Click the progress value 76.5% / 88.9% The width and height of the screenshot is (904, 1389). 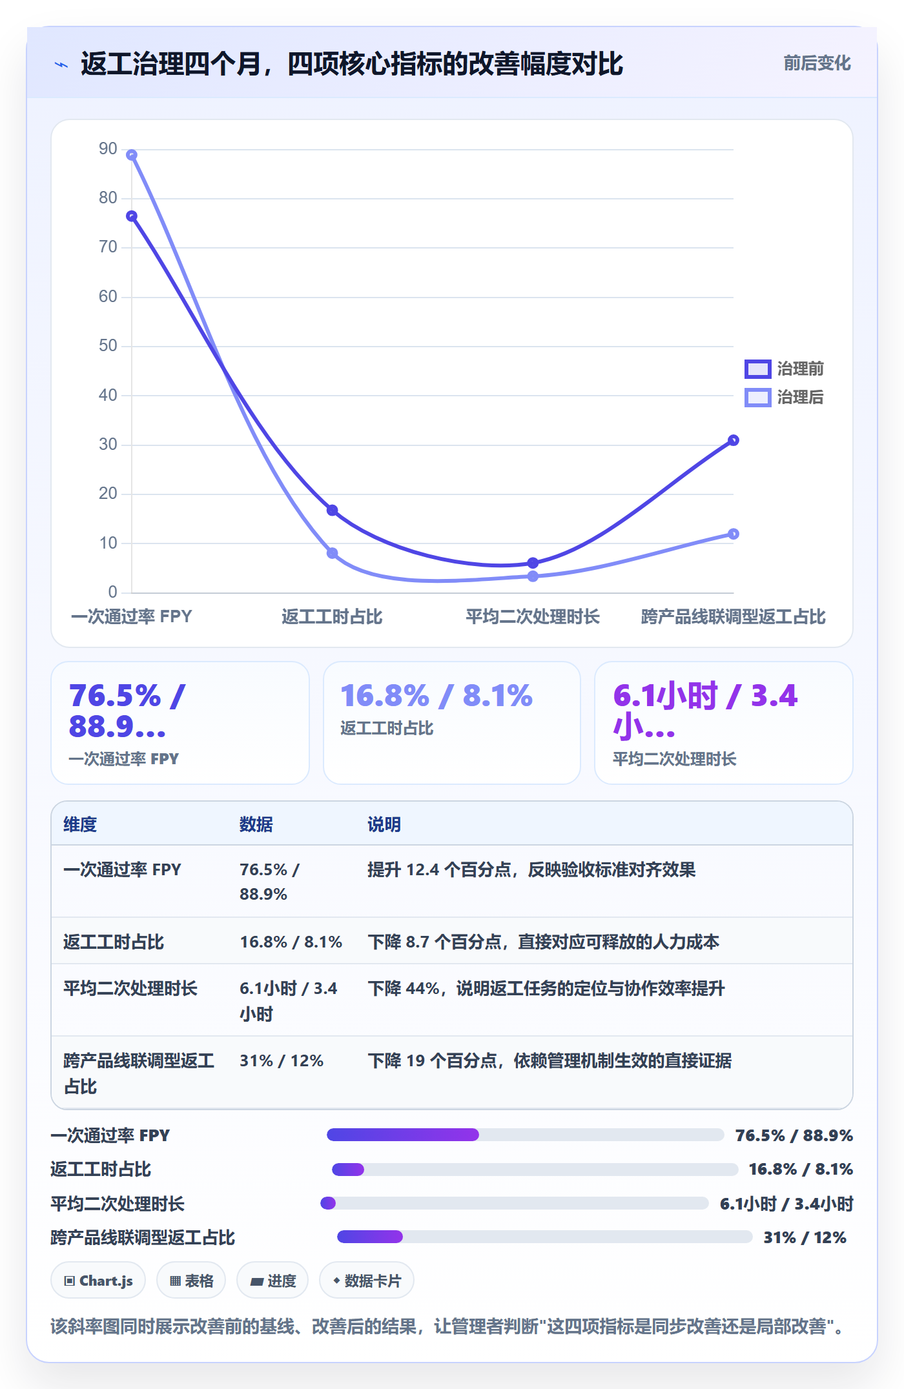(794, 1135)
